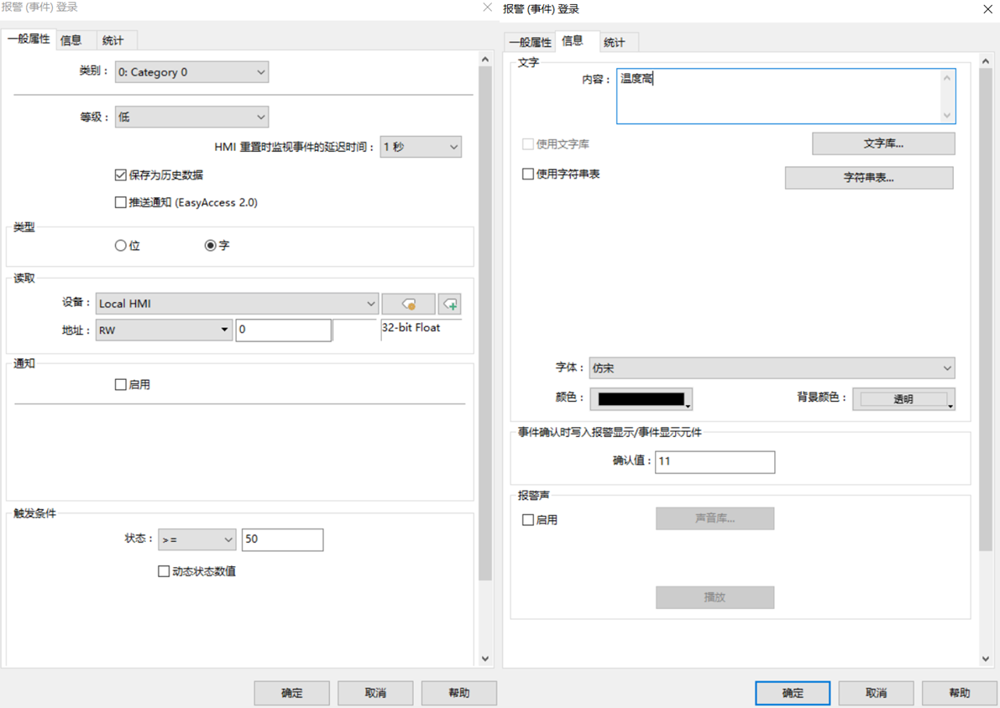Click the address tag settings icon button
The height and width of the screenshot is (708, 1000).
[408, 304]
